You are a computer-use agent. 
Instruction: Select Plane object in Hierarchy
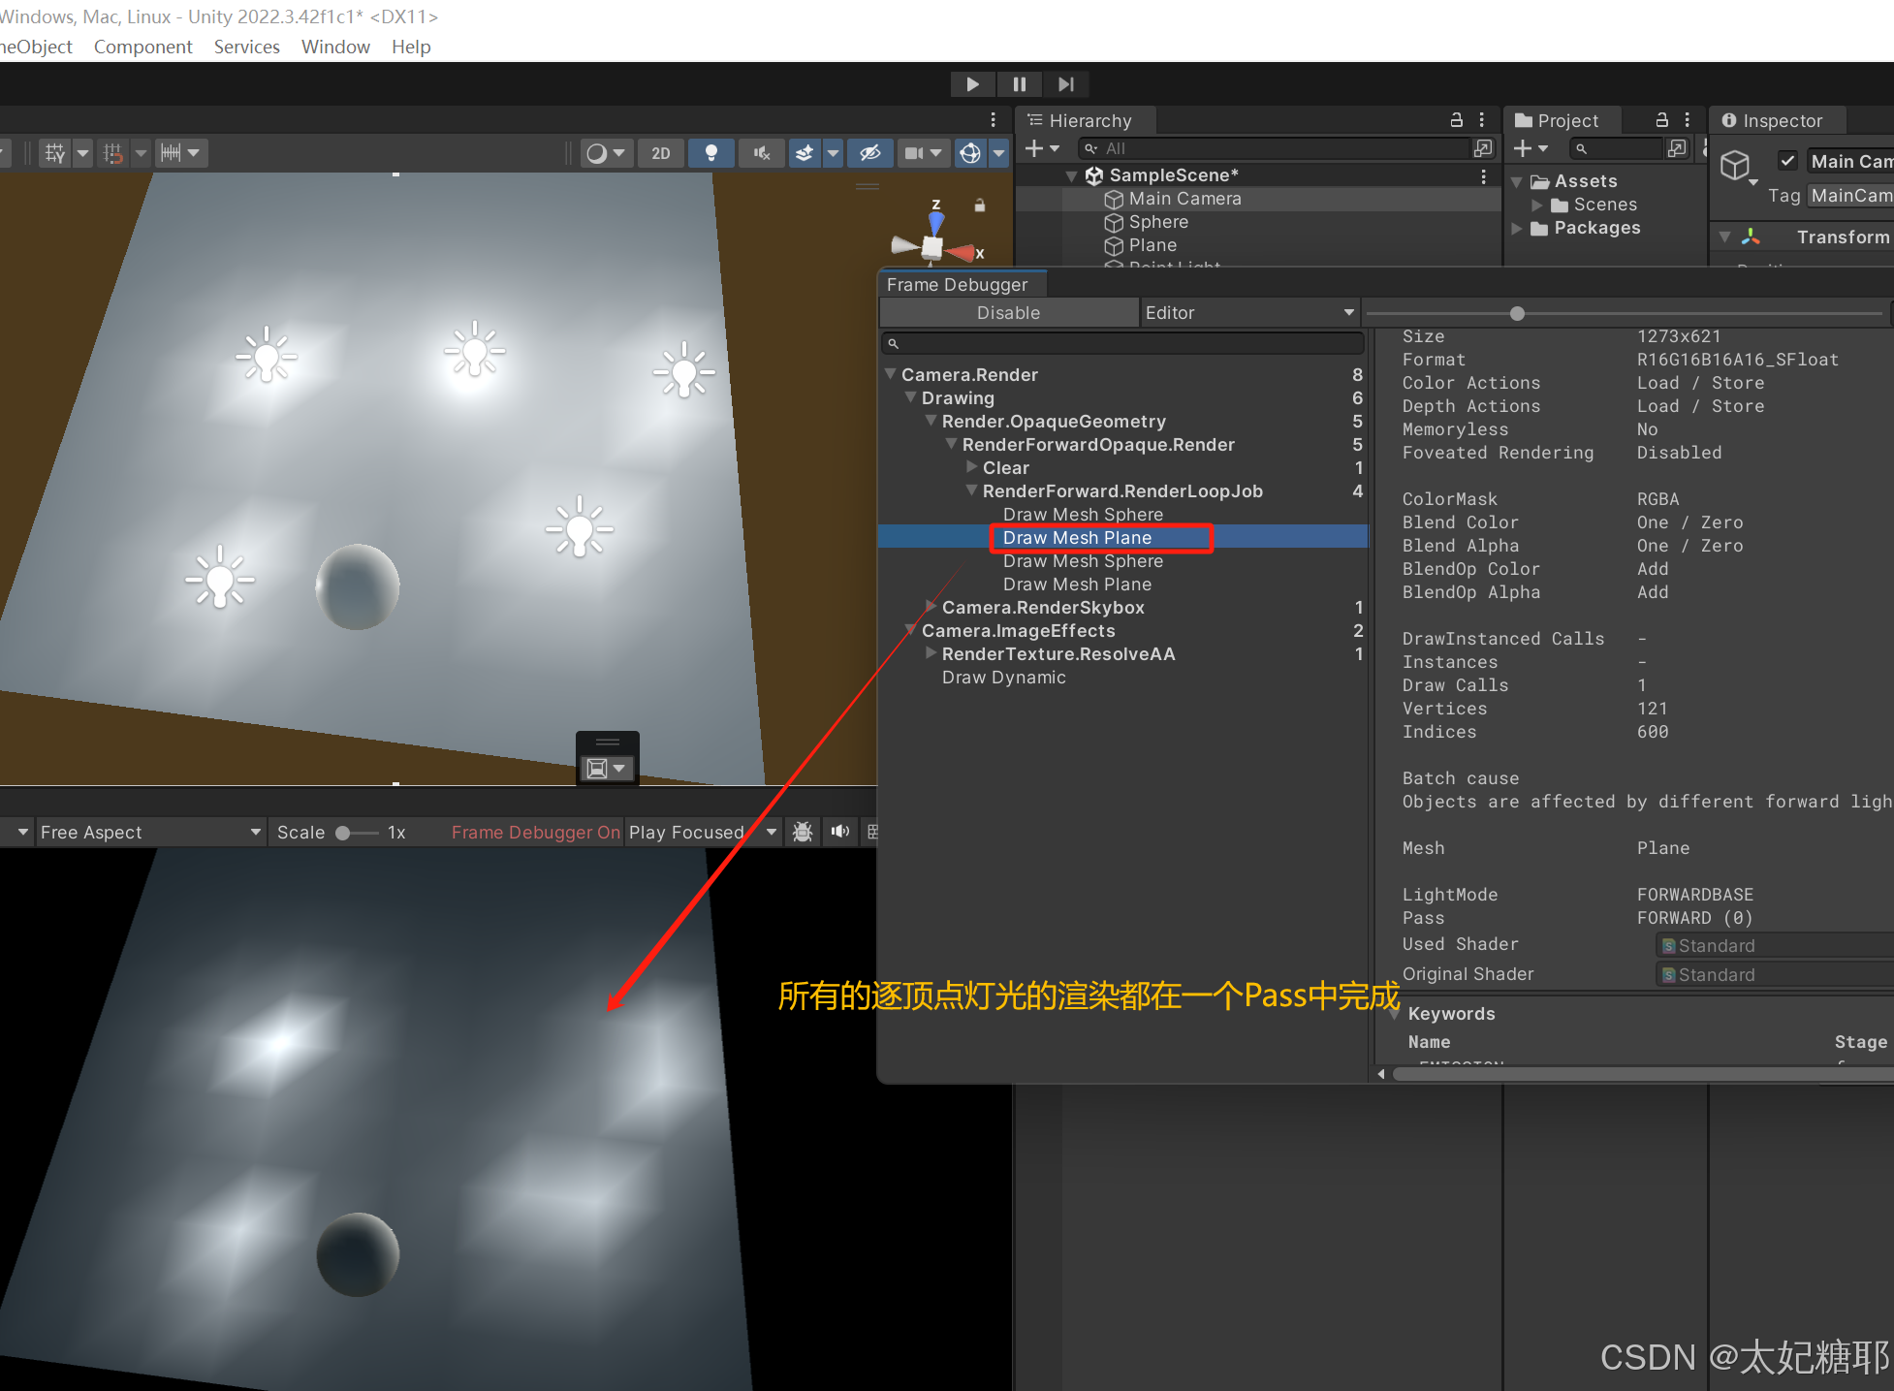[1152, 245]
